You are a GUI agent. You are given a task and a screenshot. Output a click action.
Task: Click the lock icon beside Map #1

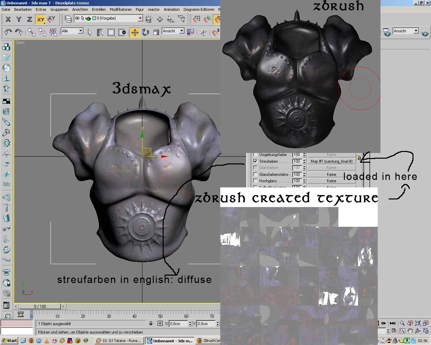click(359, 159)
